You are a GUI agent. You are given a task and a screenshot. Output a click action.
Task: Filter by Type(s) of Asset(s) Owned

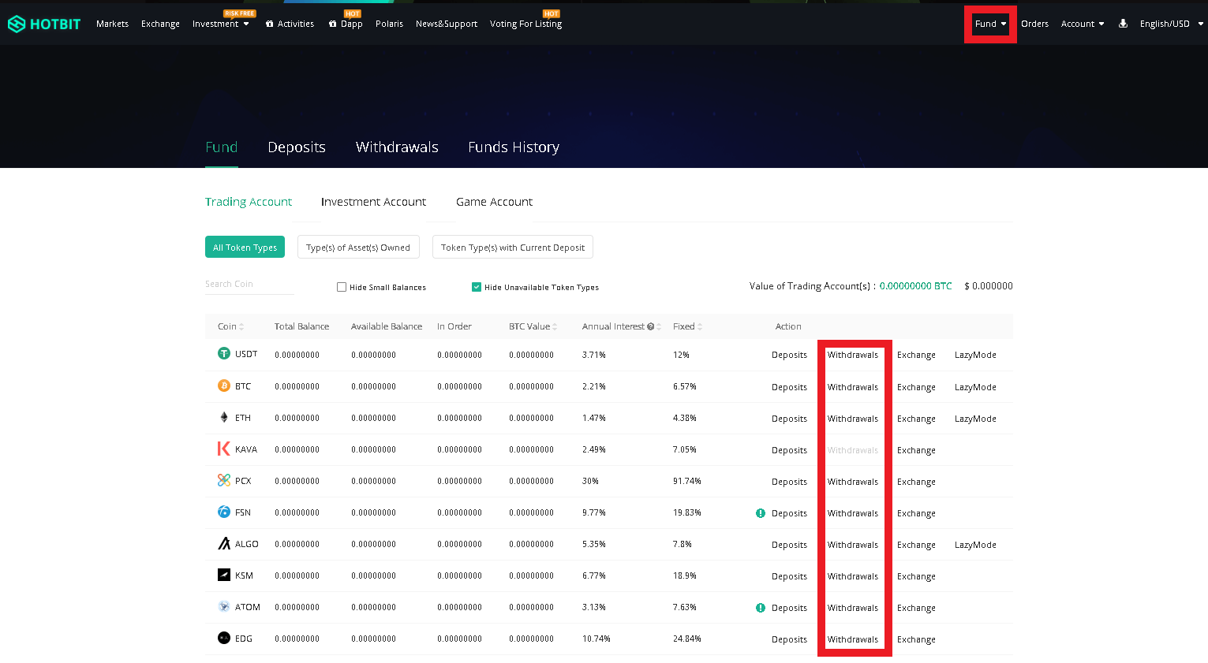coord(358,247)
